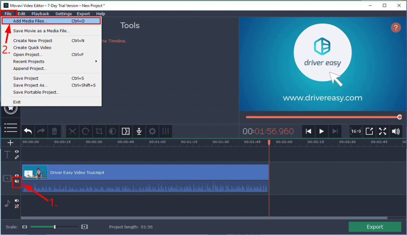Click the plus Add track icon
Viewport: 407px width, 235px height.
[10, 143]
